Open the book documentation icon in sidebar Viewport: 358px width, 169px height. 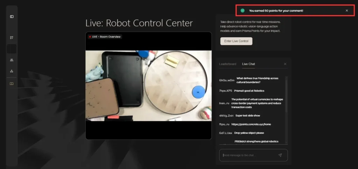tap(12, 84)
